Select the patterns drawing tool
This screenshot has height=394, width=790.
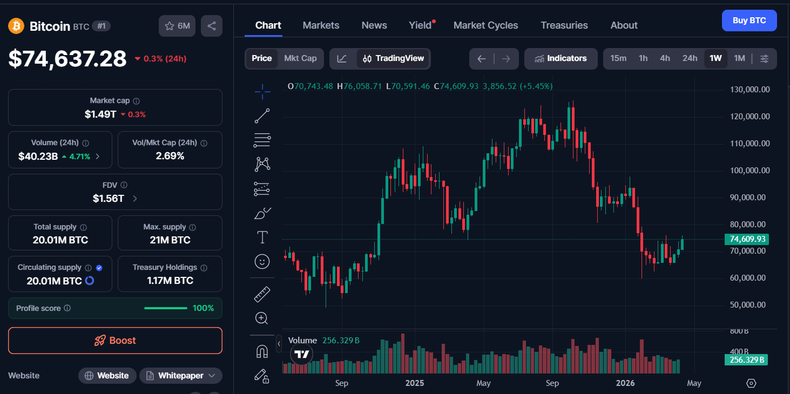coord(262,164)
